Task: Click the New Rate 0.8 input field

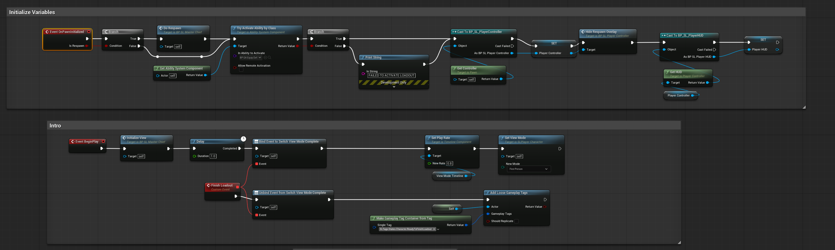Action: (450, 164)
